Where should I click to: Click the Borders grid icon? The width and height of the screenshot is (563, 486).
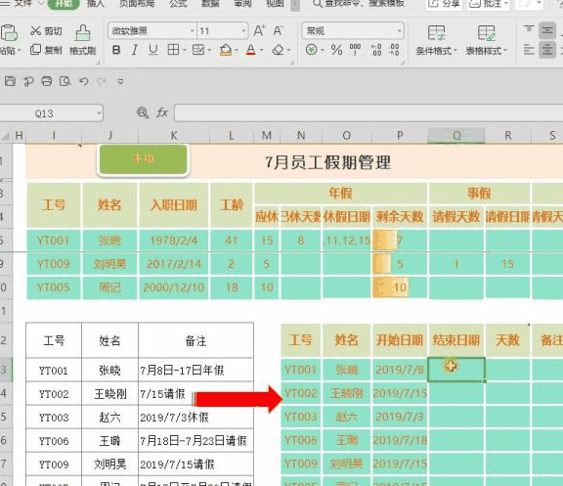pos(173,50)
